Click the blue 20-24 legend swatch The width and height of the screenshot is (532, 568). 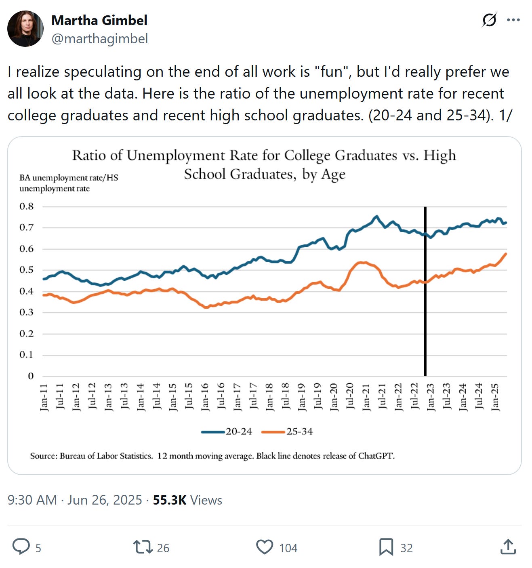click(x=213, y=432)
